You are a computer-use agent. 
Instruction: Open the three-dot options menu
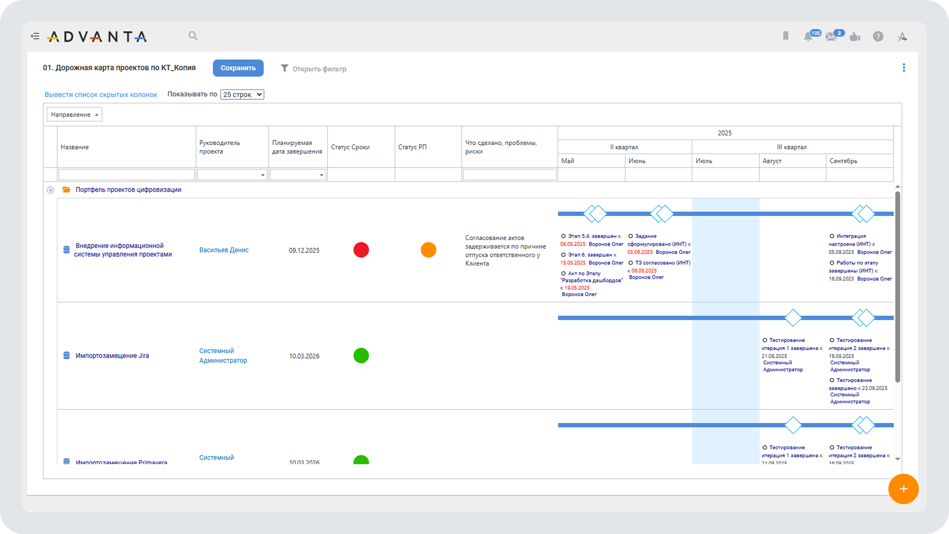[x=904, y=68]
